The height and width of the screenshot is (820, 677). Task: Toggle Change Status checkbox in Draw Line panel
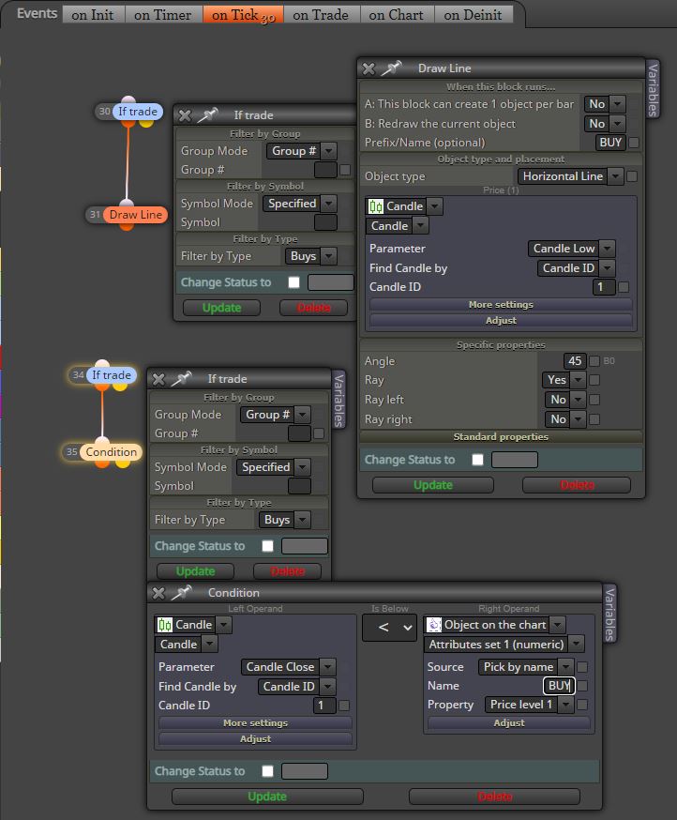point(478,460)
